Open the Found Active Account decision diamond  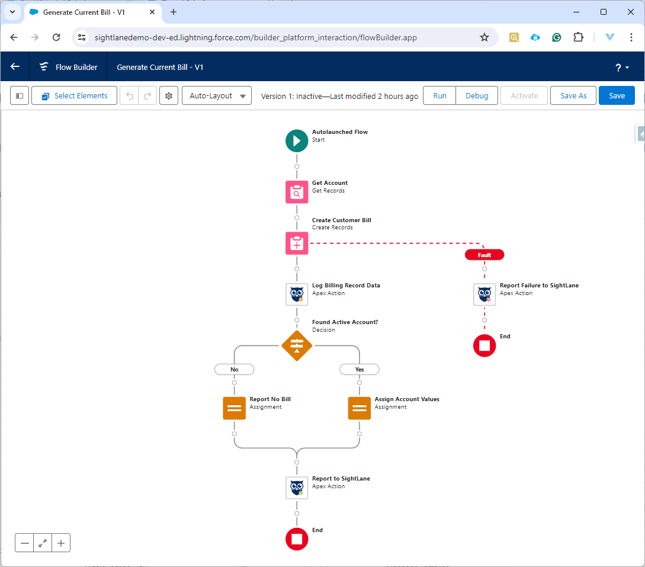297,345
